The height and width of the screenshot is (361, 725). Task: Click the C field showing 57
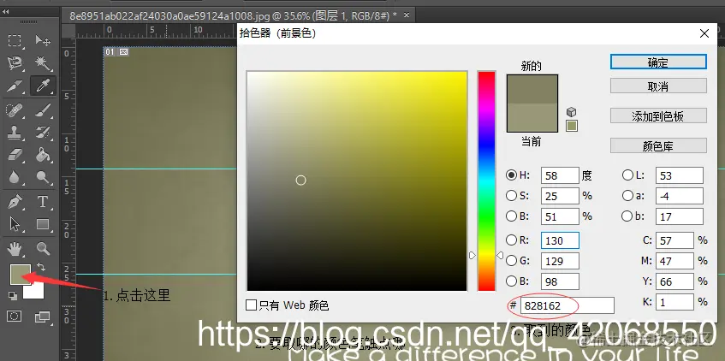674,240
